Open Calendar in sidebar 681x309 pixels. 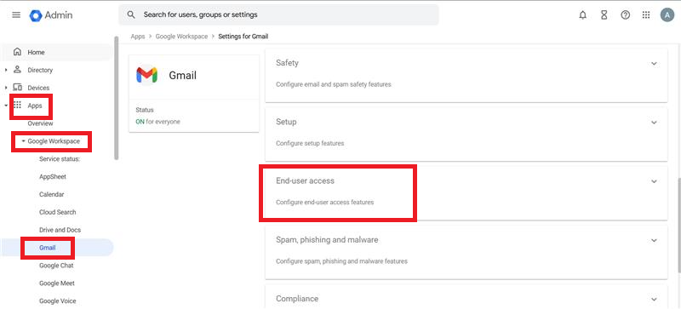[51, 194]
